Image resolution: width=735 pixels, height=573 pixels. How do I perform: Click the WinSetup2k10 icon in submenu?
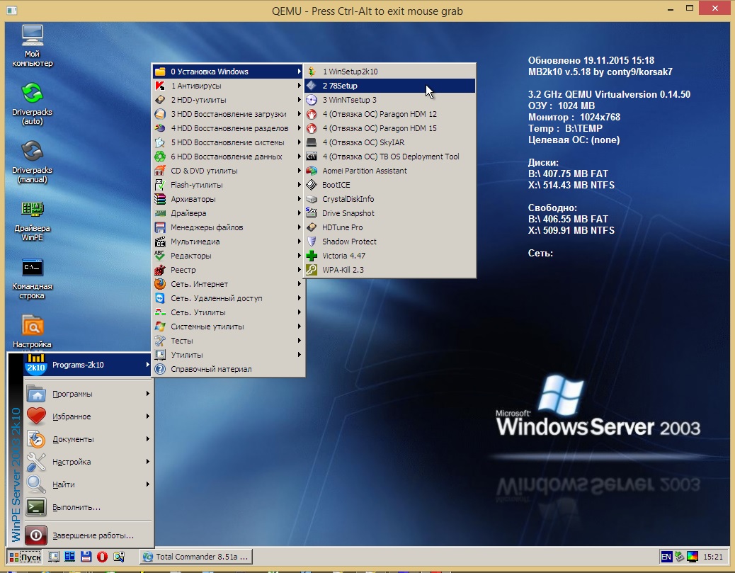coord(312,72)
